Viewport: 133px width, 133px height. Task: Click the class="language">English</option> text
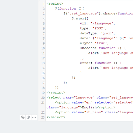tap(81, 107)
